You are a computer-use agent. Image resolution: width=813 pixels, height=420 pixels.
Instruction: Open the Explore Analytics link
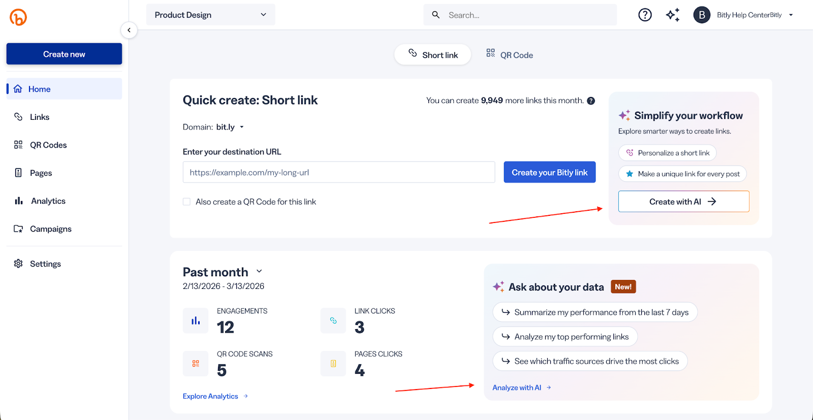tap(215, 396)
